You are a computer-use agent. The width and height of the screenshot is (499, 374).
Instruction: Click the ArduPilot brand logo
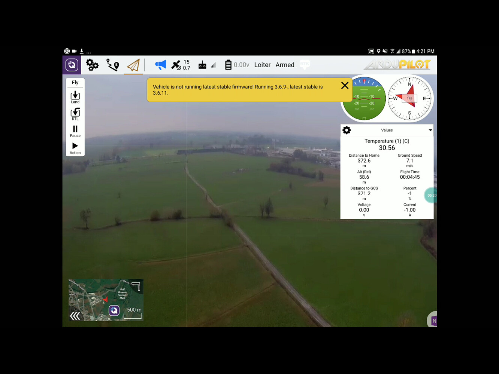[x=397, y=65]
